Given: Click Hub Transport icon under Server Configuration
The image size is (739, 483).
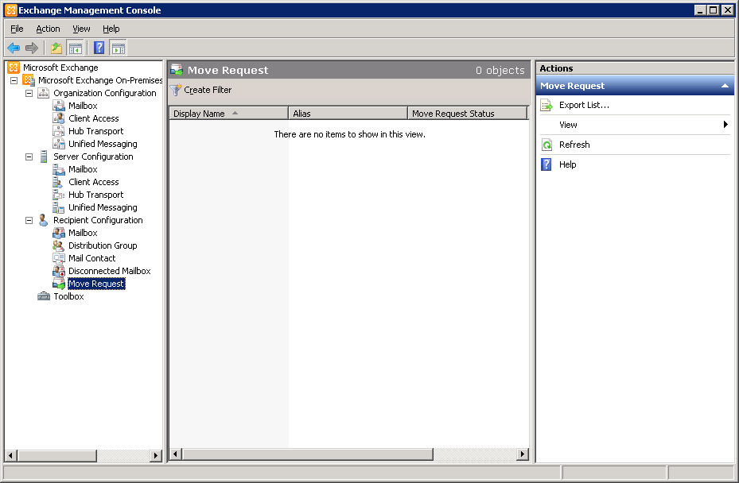Looking at the screenshot, I should coord(58,195).
